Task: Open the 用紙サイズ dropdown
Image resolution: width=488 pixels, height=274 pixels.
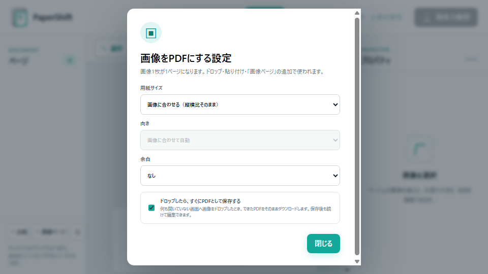Action: click(x=240, y=105)
